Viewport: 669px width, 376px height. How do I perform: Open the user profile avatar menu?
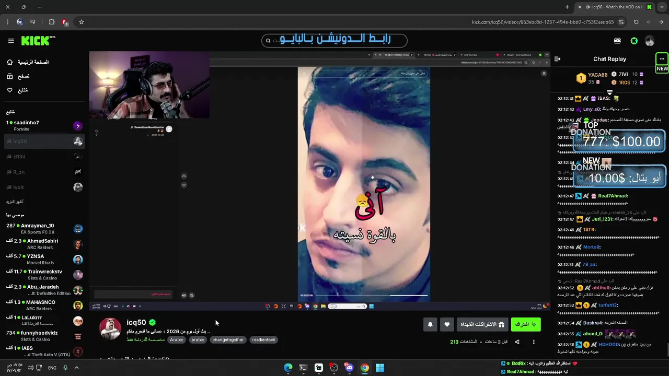tap(650, 41)
